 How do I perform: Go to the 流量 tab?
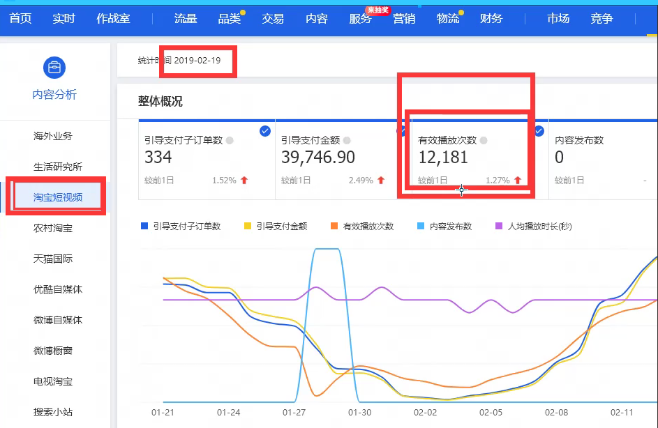click(x=186, y=18)
